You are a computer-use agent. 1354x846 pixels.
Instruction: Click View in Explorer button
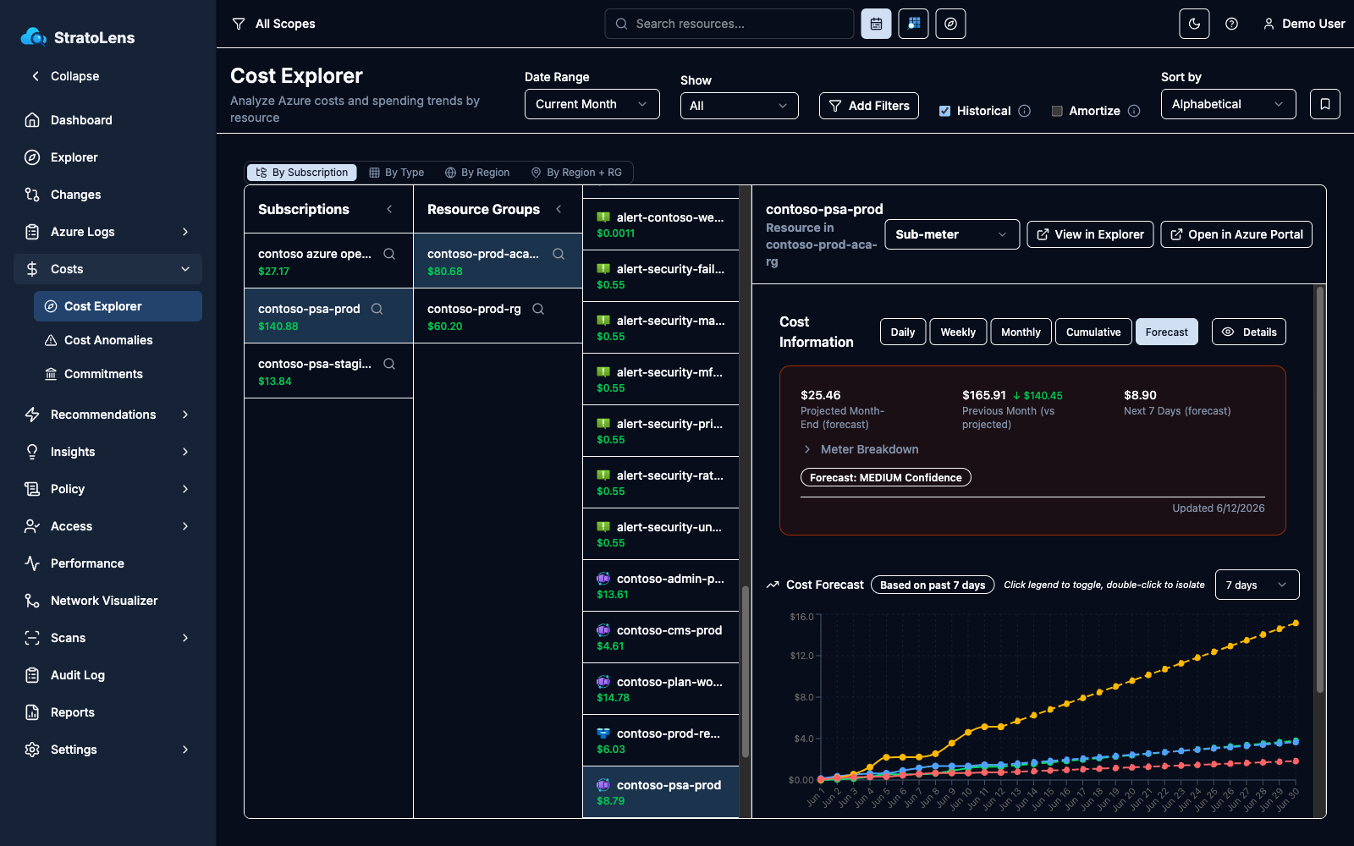(1090, 234)
